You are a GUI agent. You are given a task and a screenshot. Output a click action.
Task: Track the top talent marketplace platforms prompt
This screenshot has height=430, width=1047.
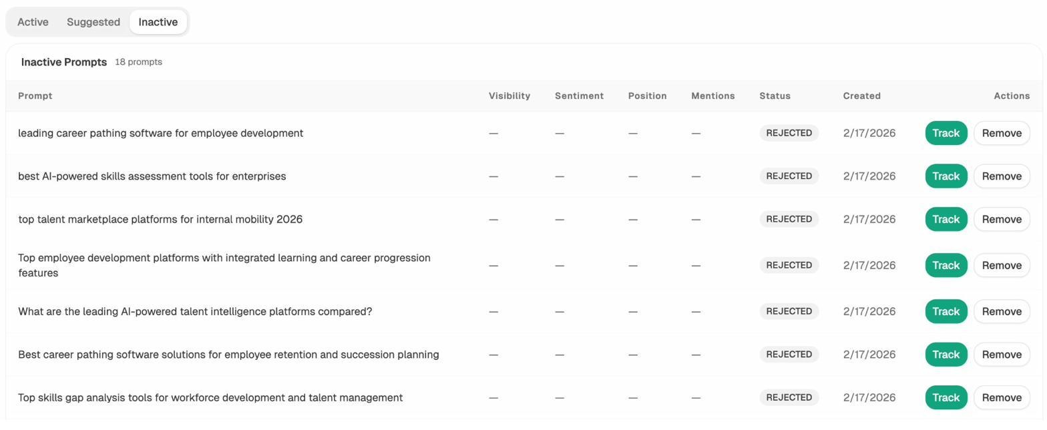[x=946, y=219]
